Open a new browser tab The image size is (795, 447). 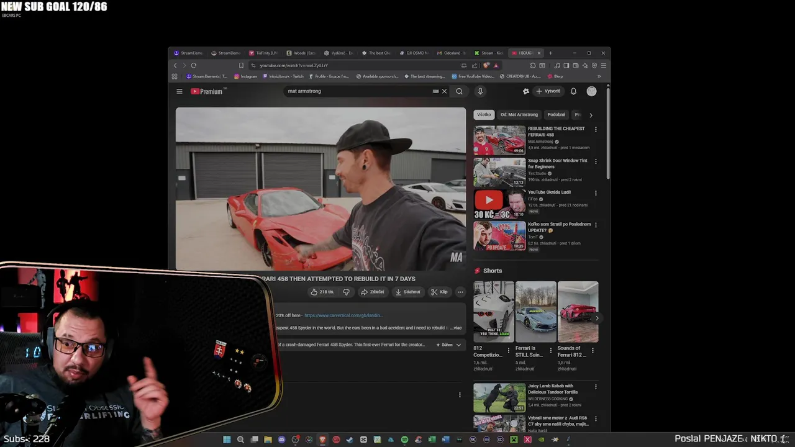(550, 53)
